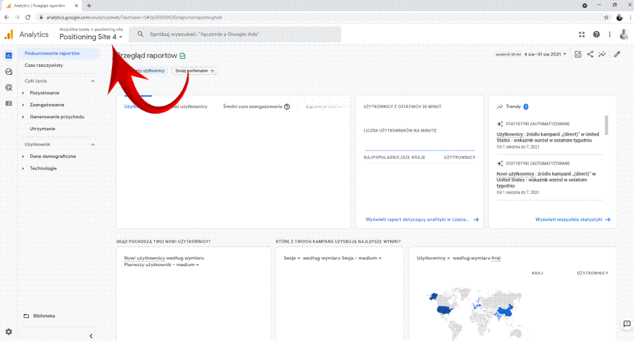Collapse the Użytkownik section
This screenshot has width=634, height=341.
pos(93,145)
